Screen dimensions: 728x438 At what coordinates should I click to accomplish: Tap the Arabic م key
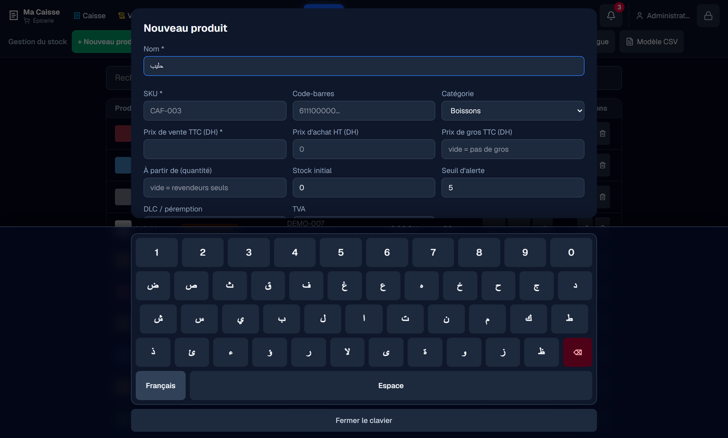coord(487,319)
